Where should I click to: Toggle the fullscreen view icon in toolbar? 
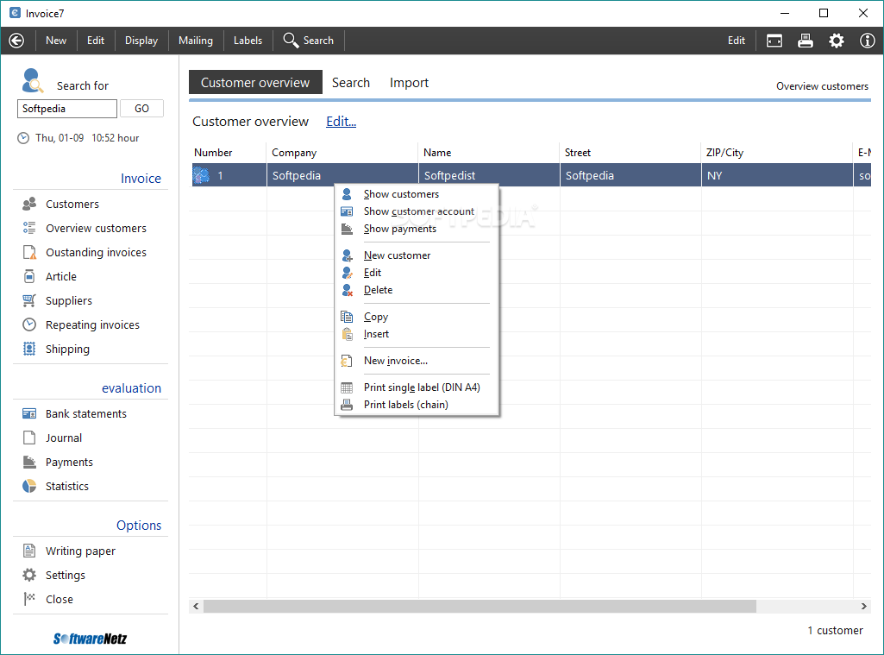pos(774,41)
